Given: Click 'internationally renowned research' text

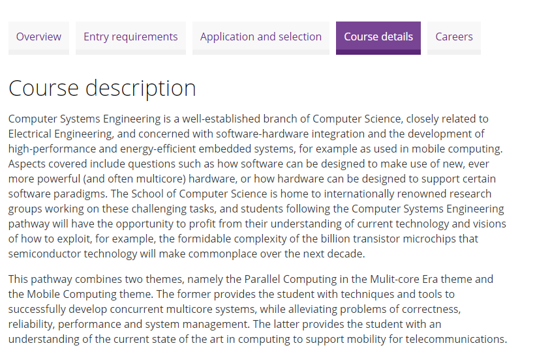Looking at the screenshot, I should click(407, 194).
